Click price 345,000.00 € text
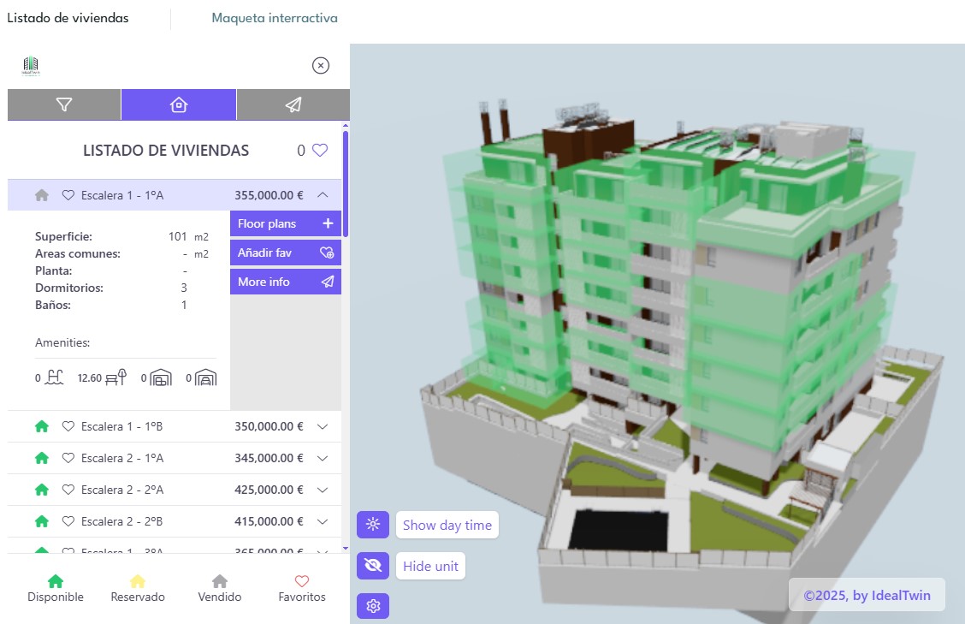 [x=269, y=458]
